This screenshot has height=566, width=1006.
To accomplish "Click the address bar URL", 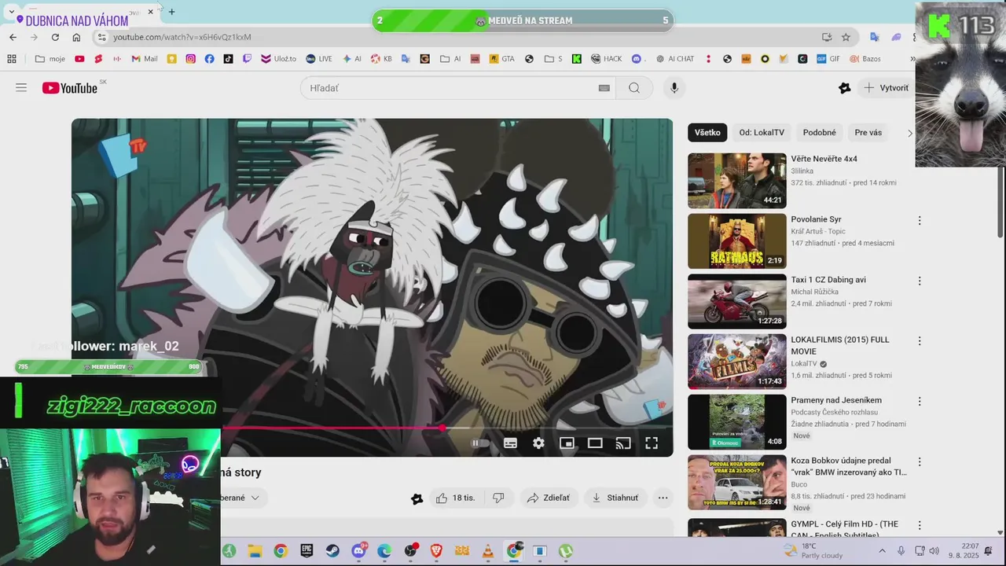I will pyautogui.click(x=182, y=37).
